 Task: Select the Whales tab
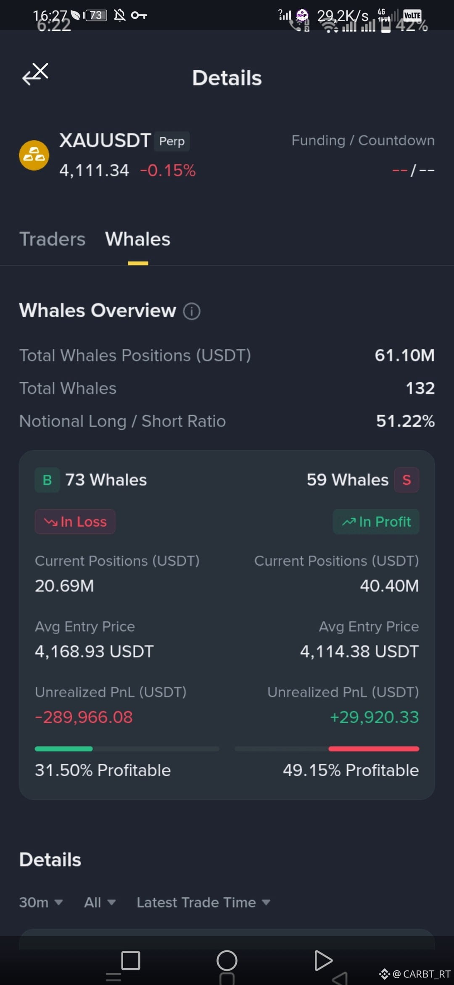(138, 239)
